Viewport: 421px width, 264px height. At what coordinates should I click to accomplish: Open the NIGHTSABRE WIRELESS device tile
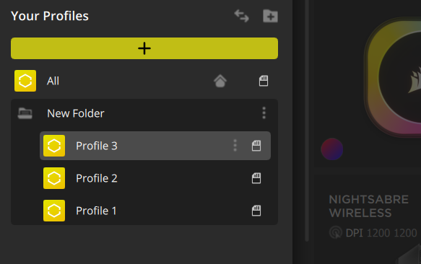(368, 206)
